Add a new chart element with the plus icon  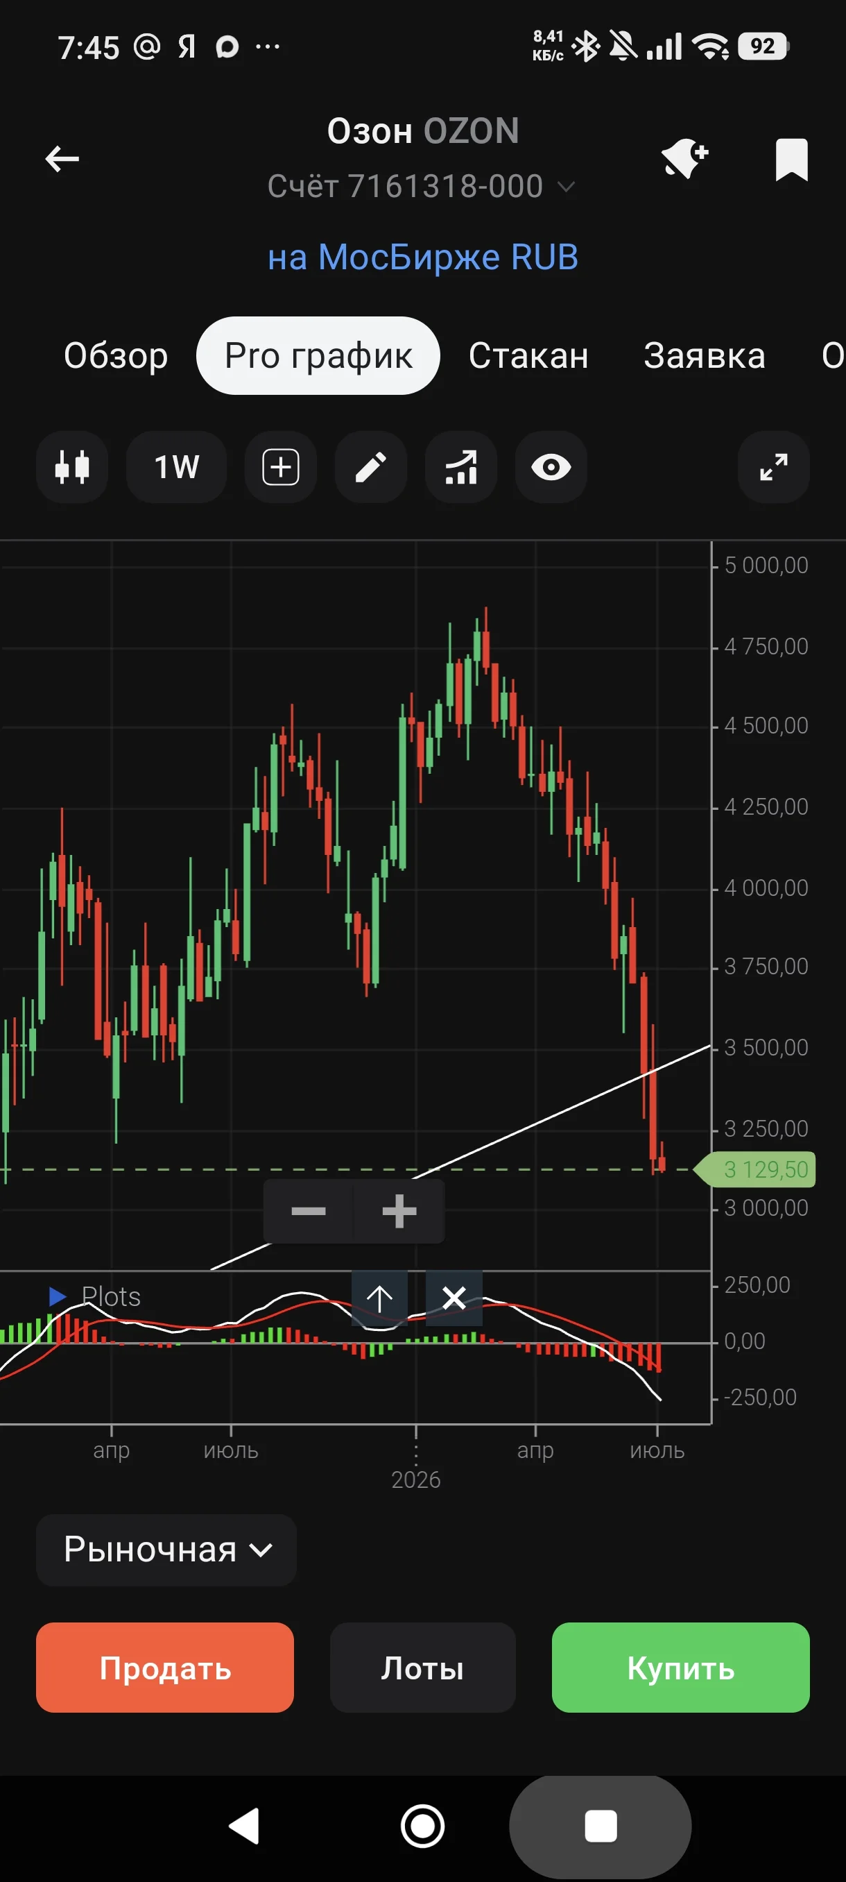pos(281,467)
